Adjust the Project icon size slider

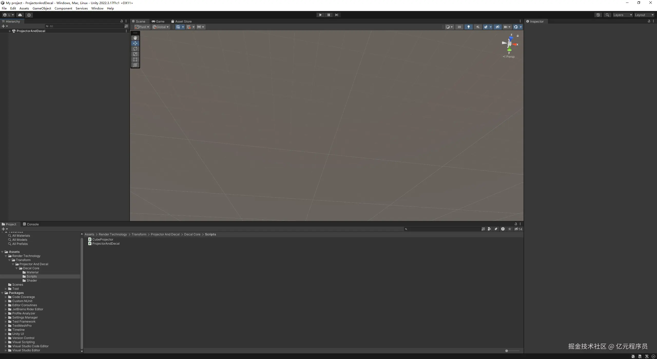tap(507, 351)
